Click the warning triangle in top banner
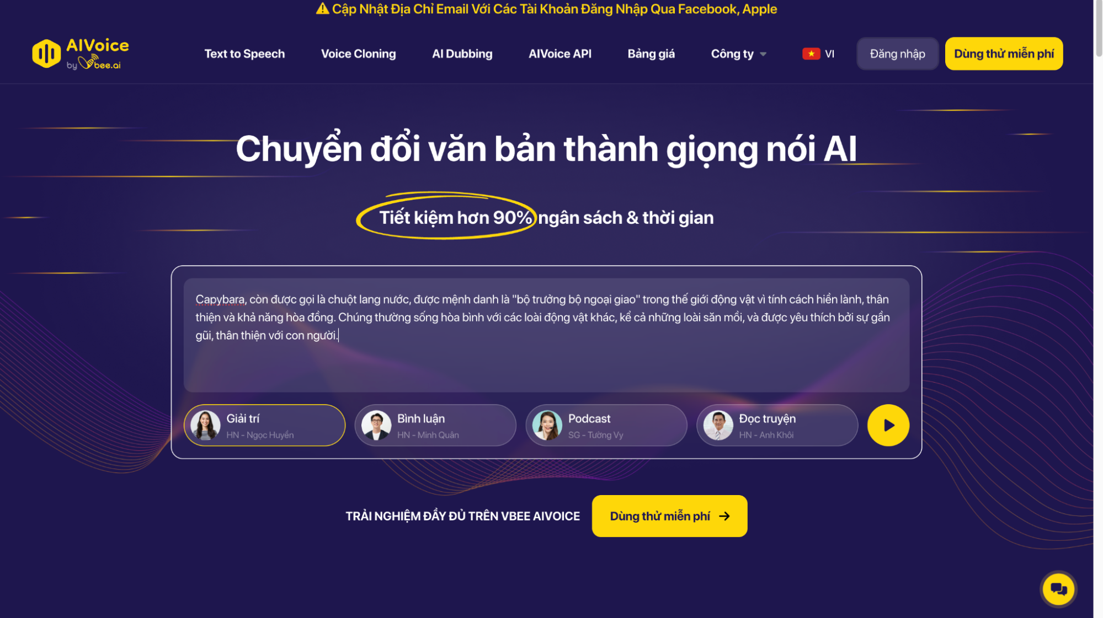 (x=322, y=8)
